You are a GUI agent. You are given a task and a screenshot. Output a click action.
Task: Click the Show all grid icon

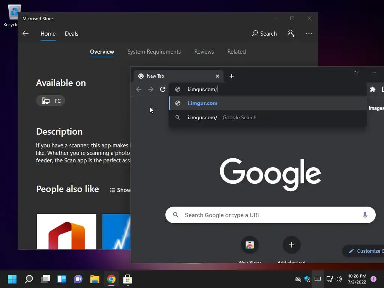112,190
